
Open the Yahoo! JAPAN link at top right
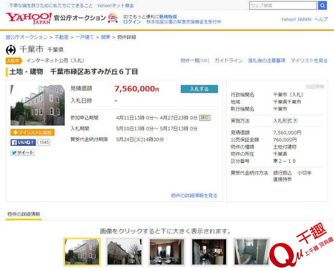(x=296, y=19)
